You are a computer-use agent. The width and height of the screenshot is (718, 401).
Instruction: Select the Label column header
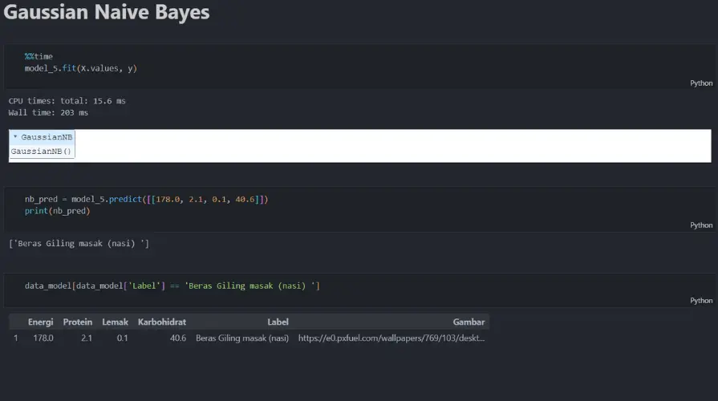tap(278, 322)
